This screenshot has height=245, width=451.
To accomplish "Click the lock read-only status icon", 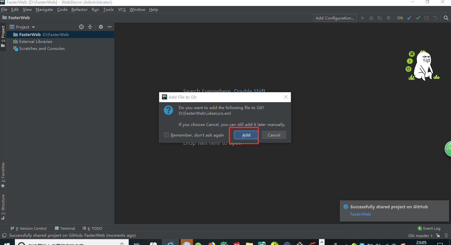I will (x=438, y=236).
